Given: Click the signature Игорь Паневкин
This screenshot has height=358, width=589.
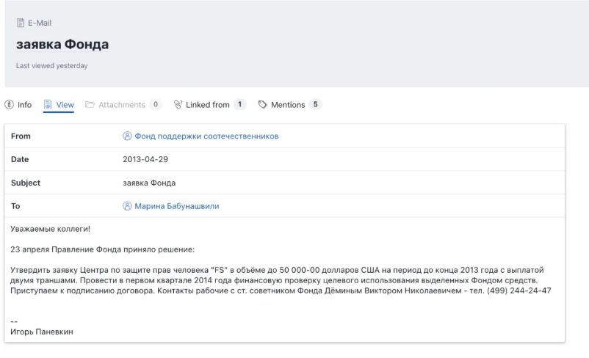Looking at the screenshot, I should (42, 332).
